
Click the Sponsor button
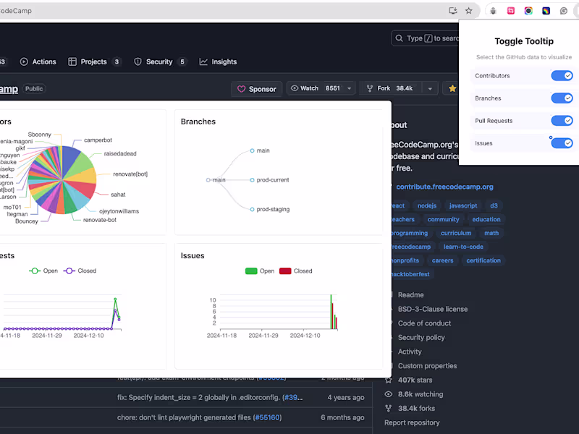pyautogui.click(x=256, y=88)
